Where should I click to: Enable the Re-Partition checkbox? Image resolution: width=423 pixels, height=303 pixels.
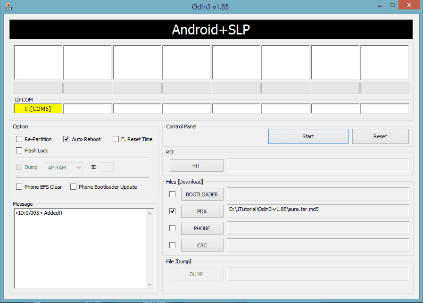19,139
